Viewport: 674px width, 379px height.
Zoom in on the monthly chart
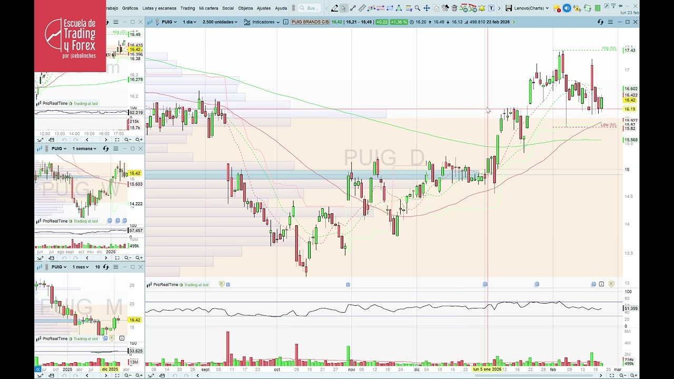(138, 375)
